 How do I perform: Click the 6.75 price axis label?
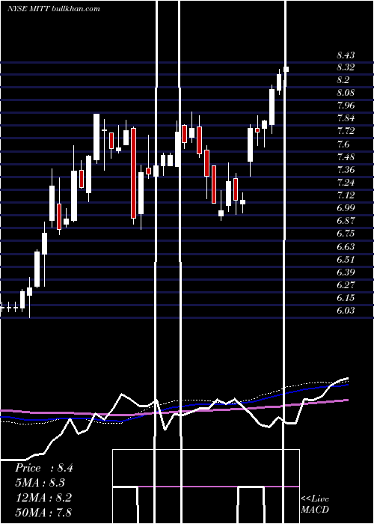point(346,233)
